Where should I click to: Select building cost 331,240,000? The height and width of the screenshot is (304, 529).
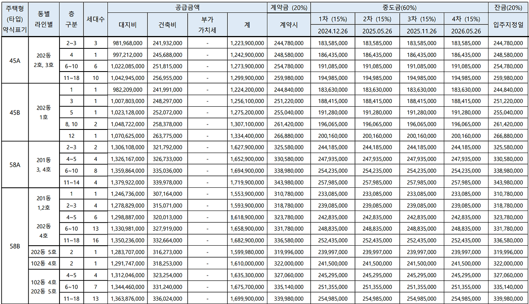pos(167,286)
